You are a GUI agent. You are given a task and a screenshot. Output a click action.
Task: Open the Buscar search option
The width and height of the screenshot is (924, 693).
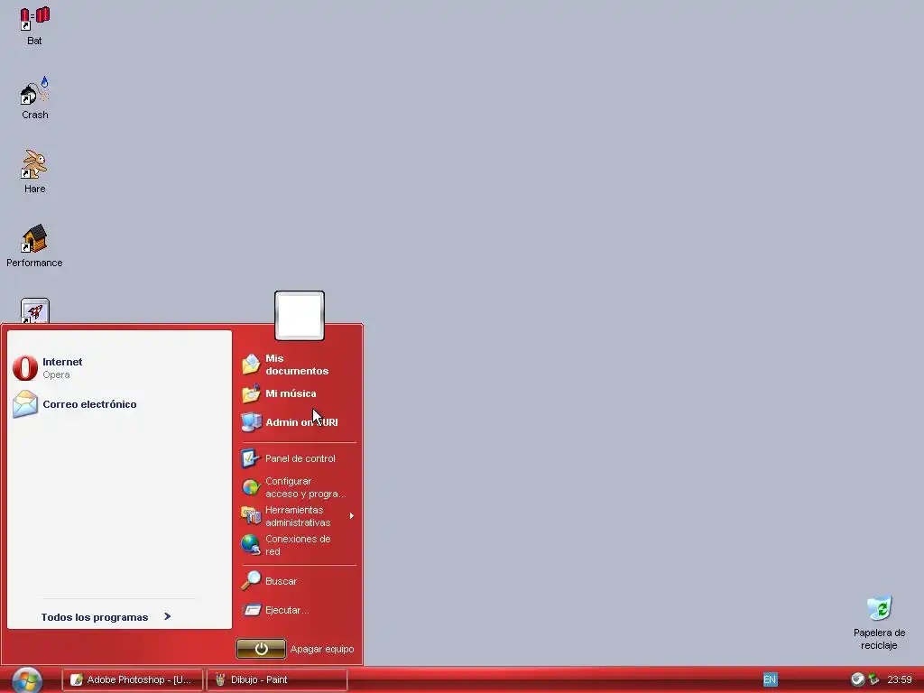298,581
